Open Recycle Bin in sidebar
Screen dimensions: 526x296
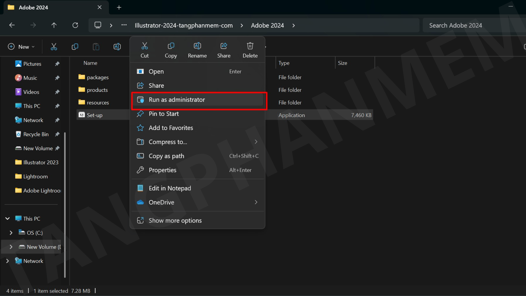point(36,134)
